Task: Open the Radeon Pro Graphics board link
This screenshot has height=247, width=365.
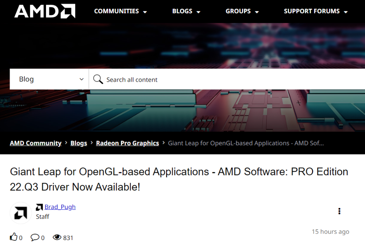Action: point(127,143)
